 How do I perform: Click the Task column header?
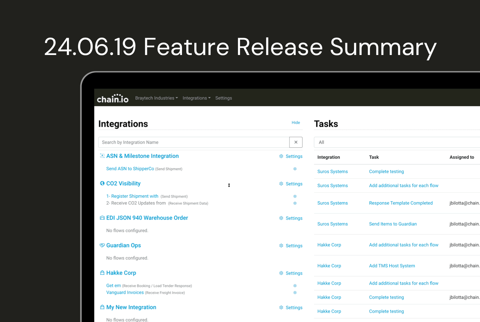(x=374, y=157)
